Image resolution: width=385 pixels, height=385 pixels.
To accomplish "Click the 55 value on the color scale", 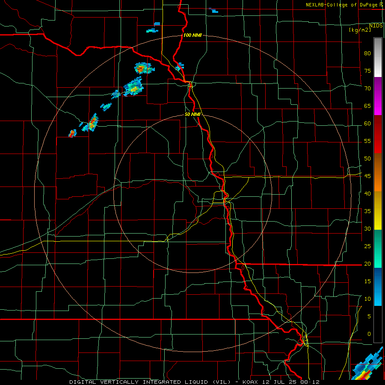I will [x=367, y=141].
